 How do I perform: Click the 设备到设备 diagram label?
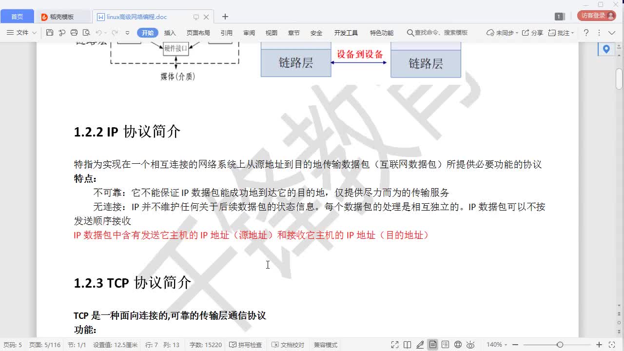click(360, 54)
